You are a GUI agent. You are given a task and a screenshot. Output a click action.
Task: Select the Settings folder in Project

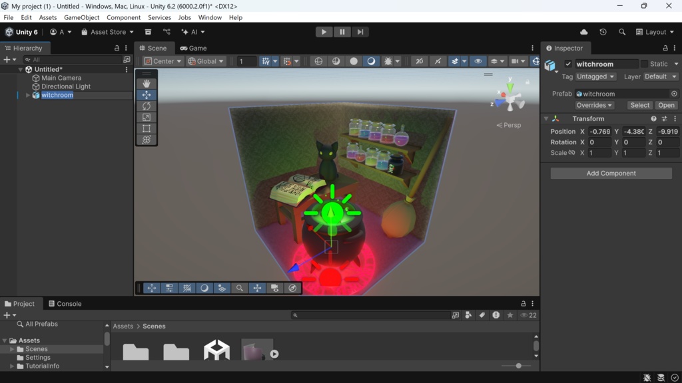pos(38,357)
